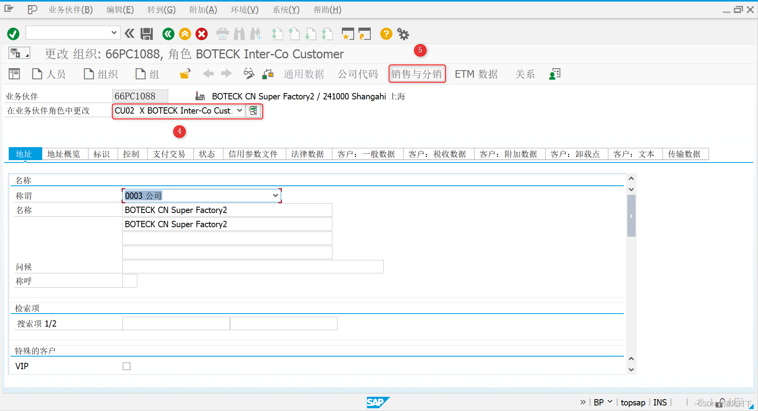Open the 业务伙伴(B) menu
Viewport: 758px width, 411px height.
pyautogui.click(x=71, y=10)
